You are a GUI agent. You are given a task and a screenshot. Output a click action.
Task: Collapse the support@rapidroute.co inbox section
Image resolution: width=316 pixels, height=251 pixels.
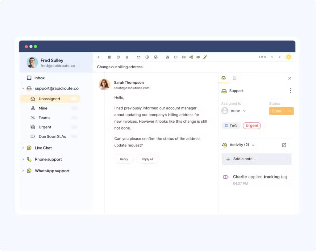(23, 88)
